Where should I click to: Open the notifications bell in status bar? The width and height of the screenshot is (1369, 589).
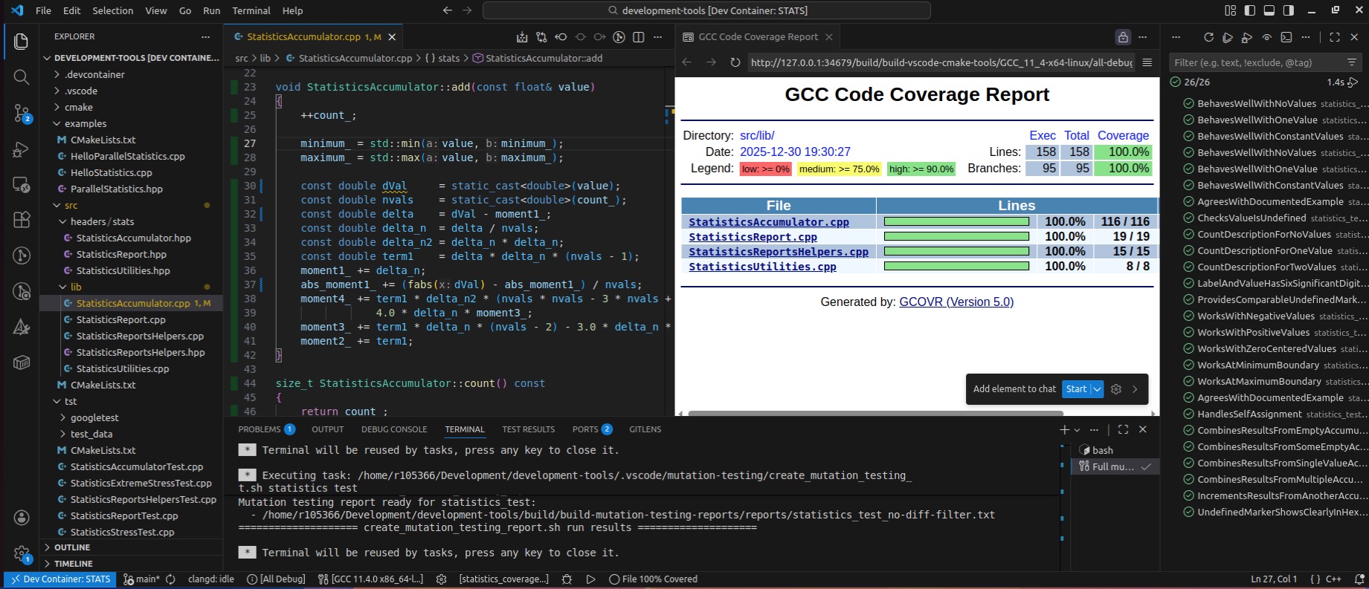pyautogui.click(x=1359, y=579)
